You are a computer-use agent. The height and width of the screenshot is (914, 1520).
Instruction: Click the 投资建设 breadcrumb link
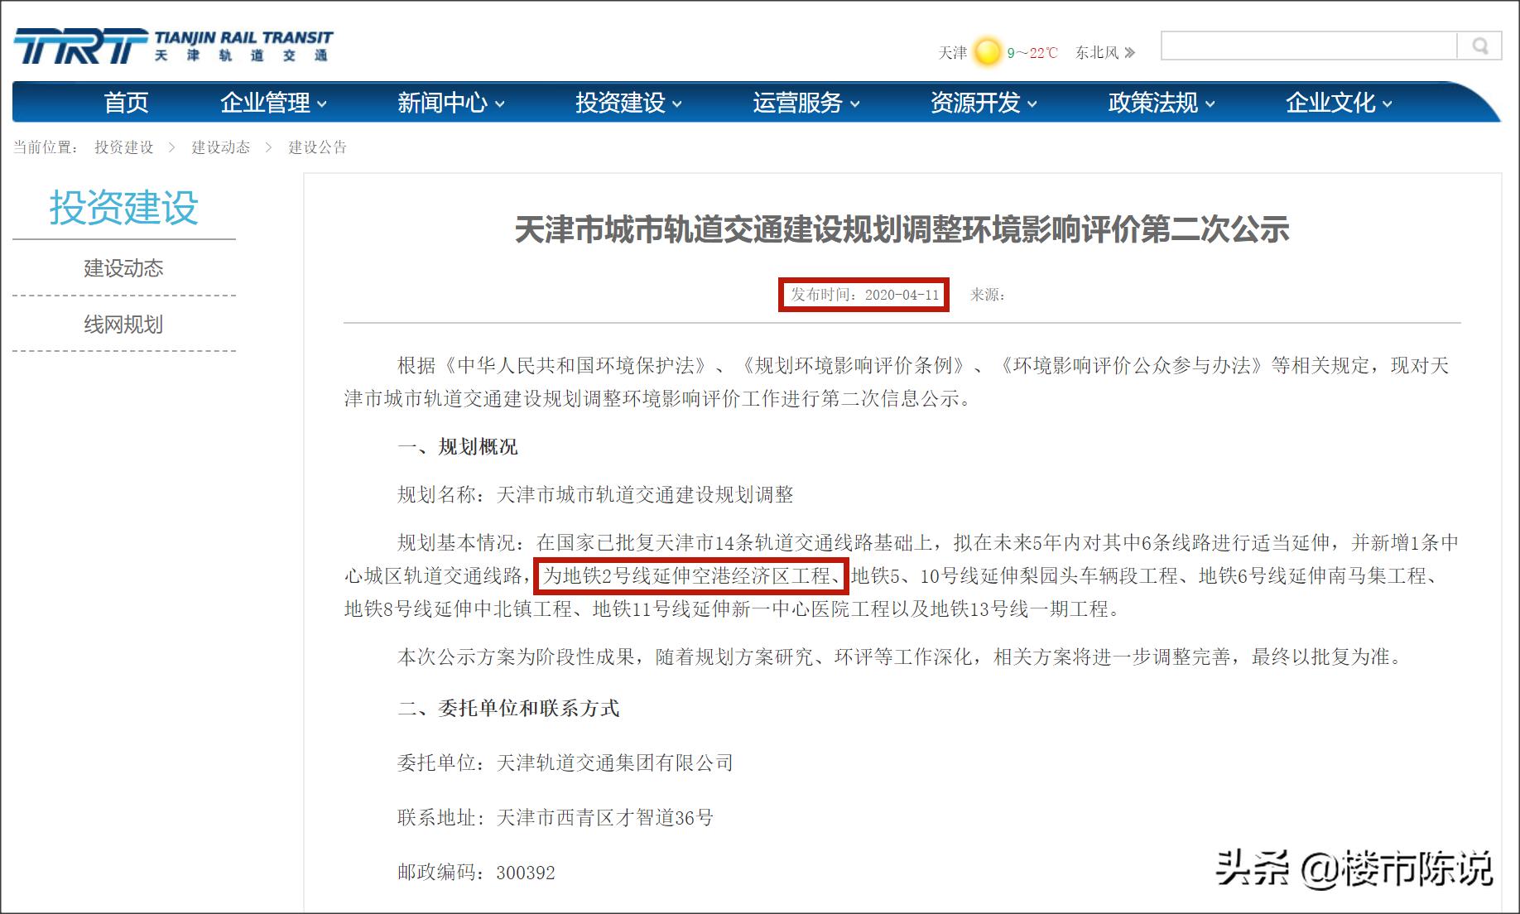(125, 147)
